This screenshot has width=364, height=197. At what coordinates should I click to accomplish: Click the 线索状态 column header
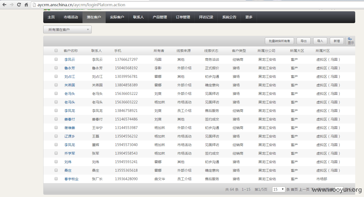(211, 51)
